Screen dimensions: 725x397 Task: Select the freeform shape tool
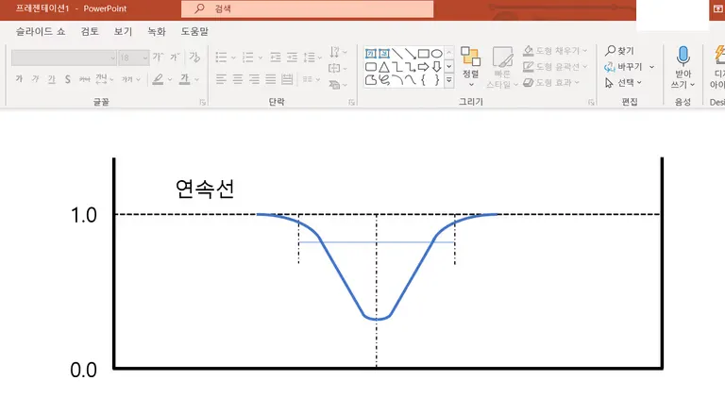coord(371,80)
